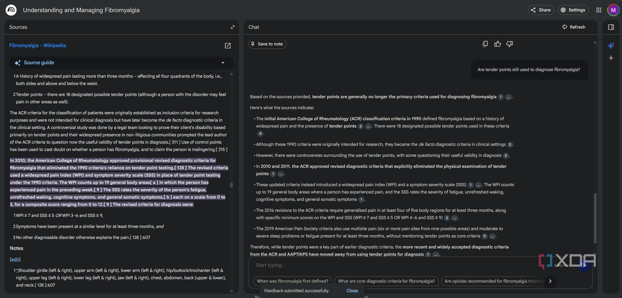Click 'WPI ≥ 7 and SSS ≥ 5' criteria line

coord(59,215)
